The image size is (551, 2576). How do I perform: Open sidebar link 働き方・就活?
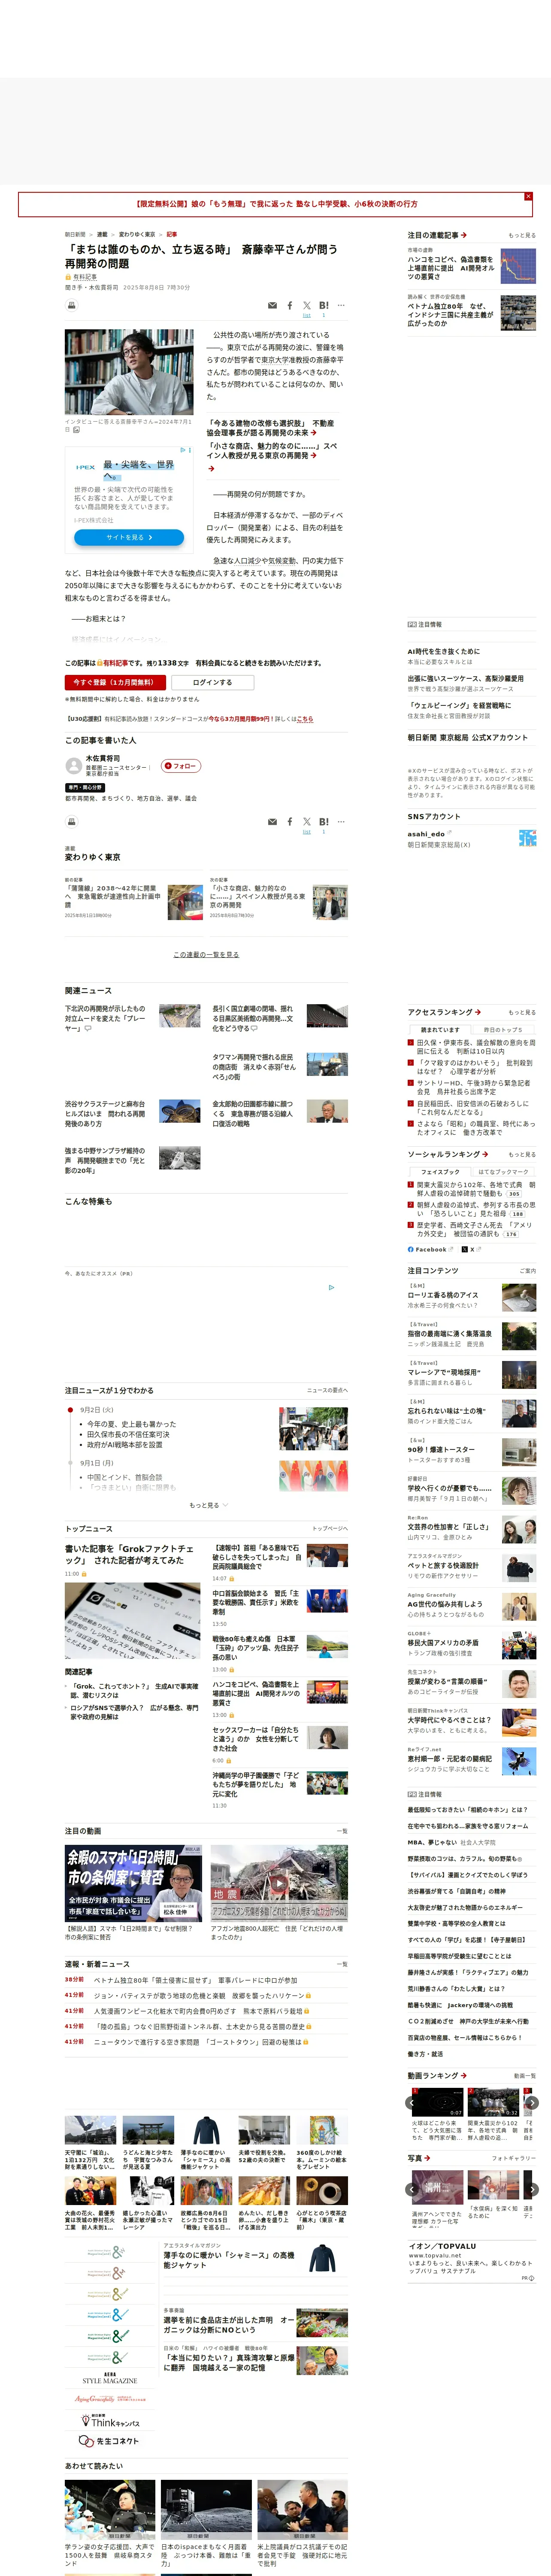click(425, 2054)
